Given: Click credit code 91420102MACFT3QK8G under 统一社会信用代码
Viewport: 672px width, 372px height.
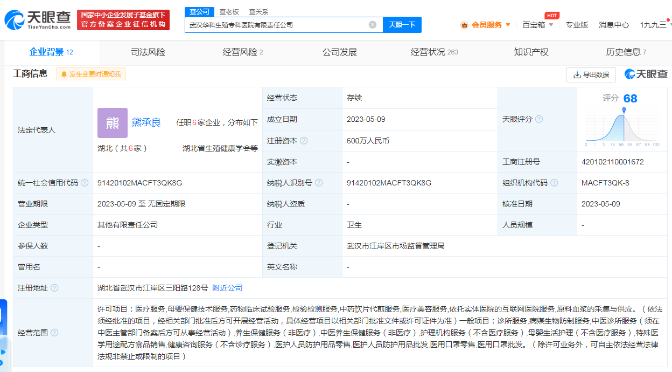Looking at the screenshot, I should click(x=139, y=183).
